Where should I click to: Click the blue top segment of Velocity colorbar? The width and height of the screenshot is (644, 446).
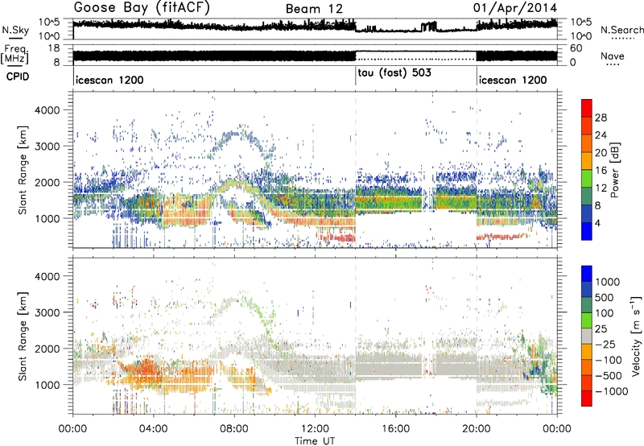coord(587,274)
